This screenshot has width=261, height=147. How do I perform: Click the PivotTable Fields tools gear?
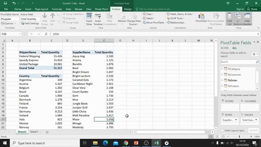(255, 54)
